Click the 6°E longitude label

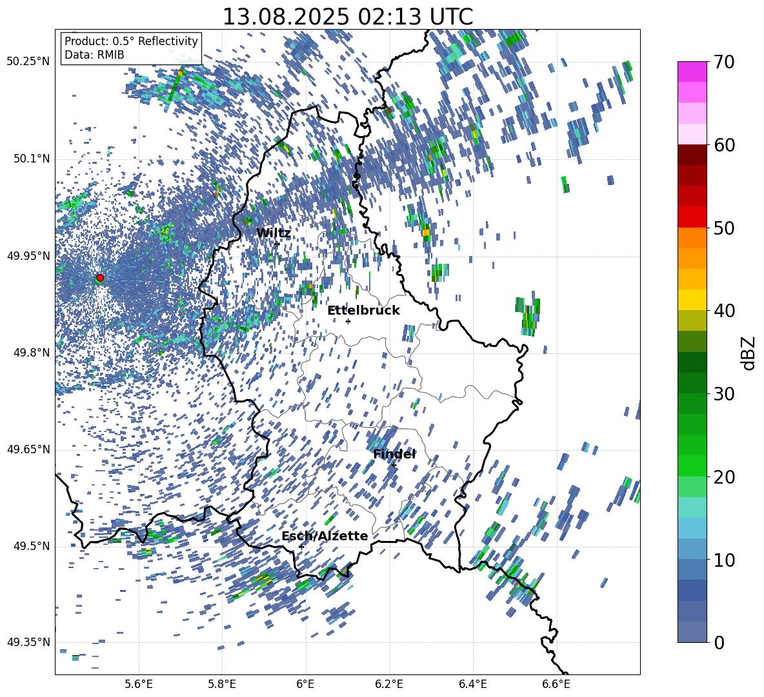(x=305, y=684)
